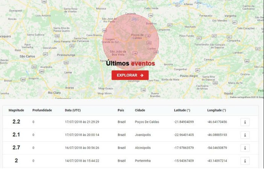Screen dimensions: 264x173
Task: Click the Profundidade column header
Action: pyautogui.click(x=42, y=110)
